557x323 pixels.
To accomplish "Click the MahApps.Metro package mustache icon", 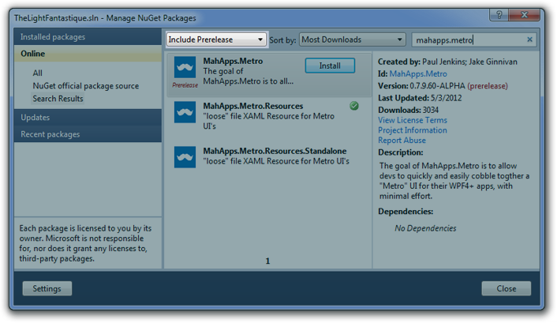I will click(185, 67).
